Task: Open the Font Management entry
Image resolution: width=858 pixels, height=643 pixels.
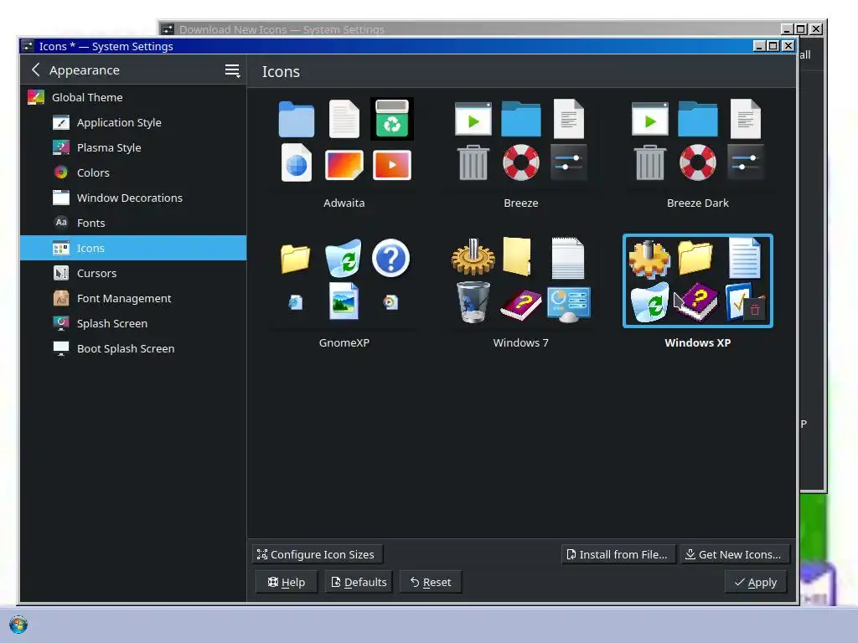Action: tap(133, 298)
